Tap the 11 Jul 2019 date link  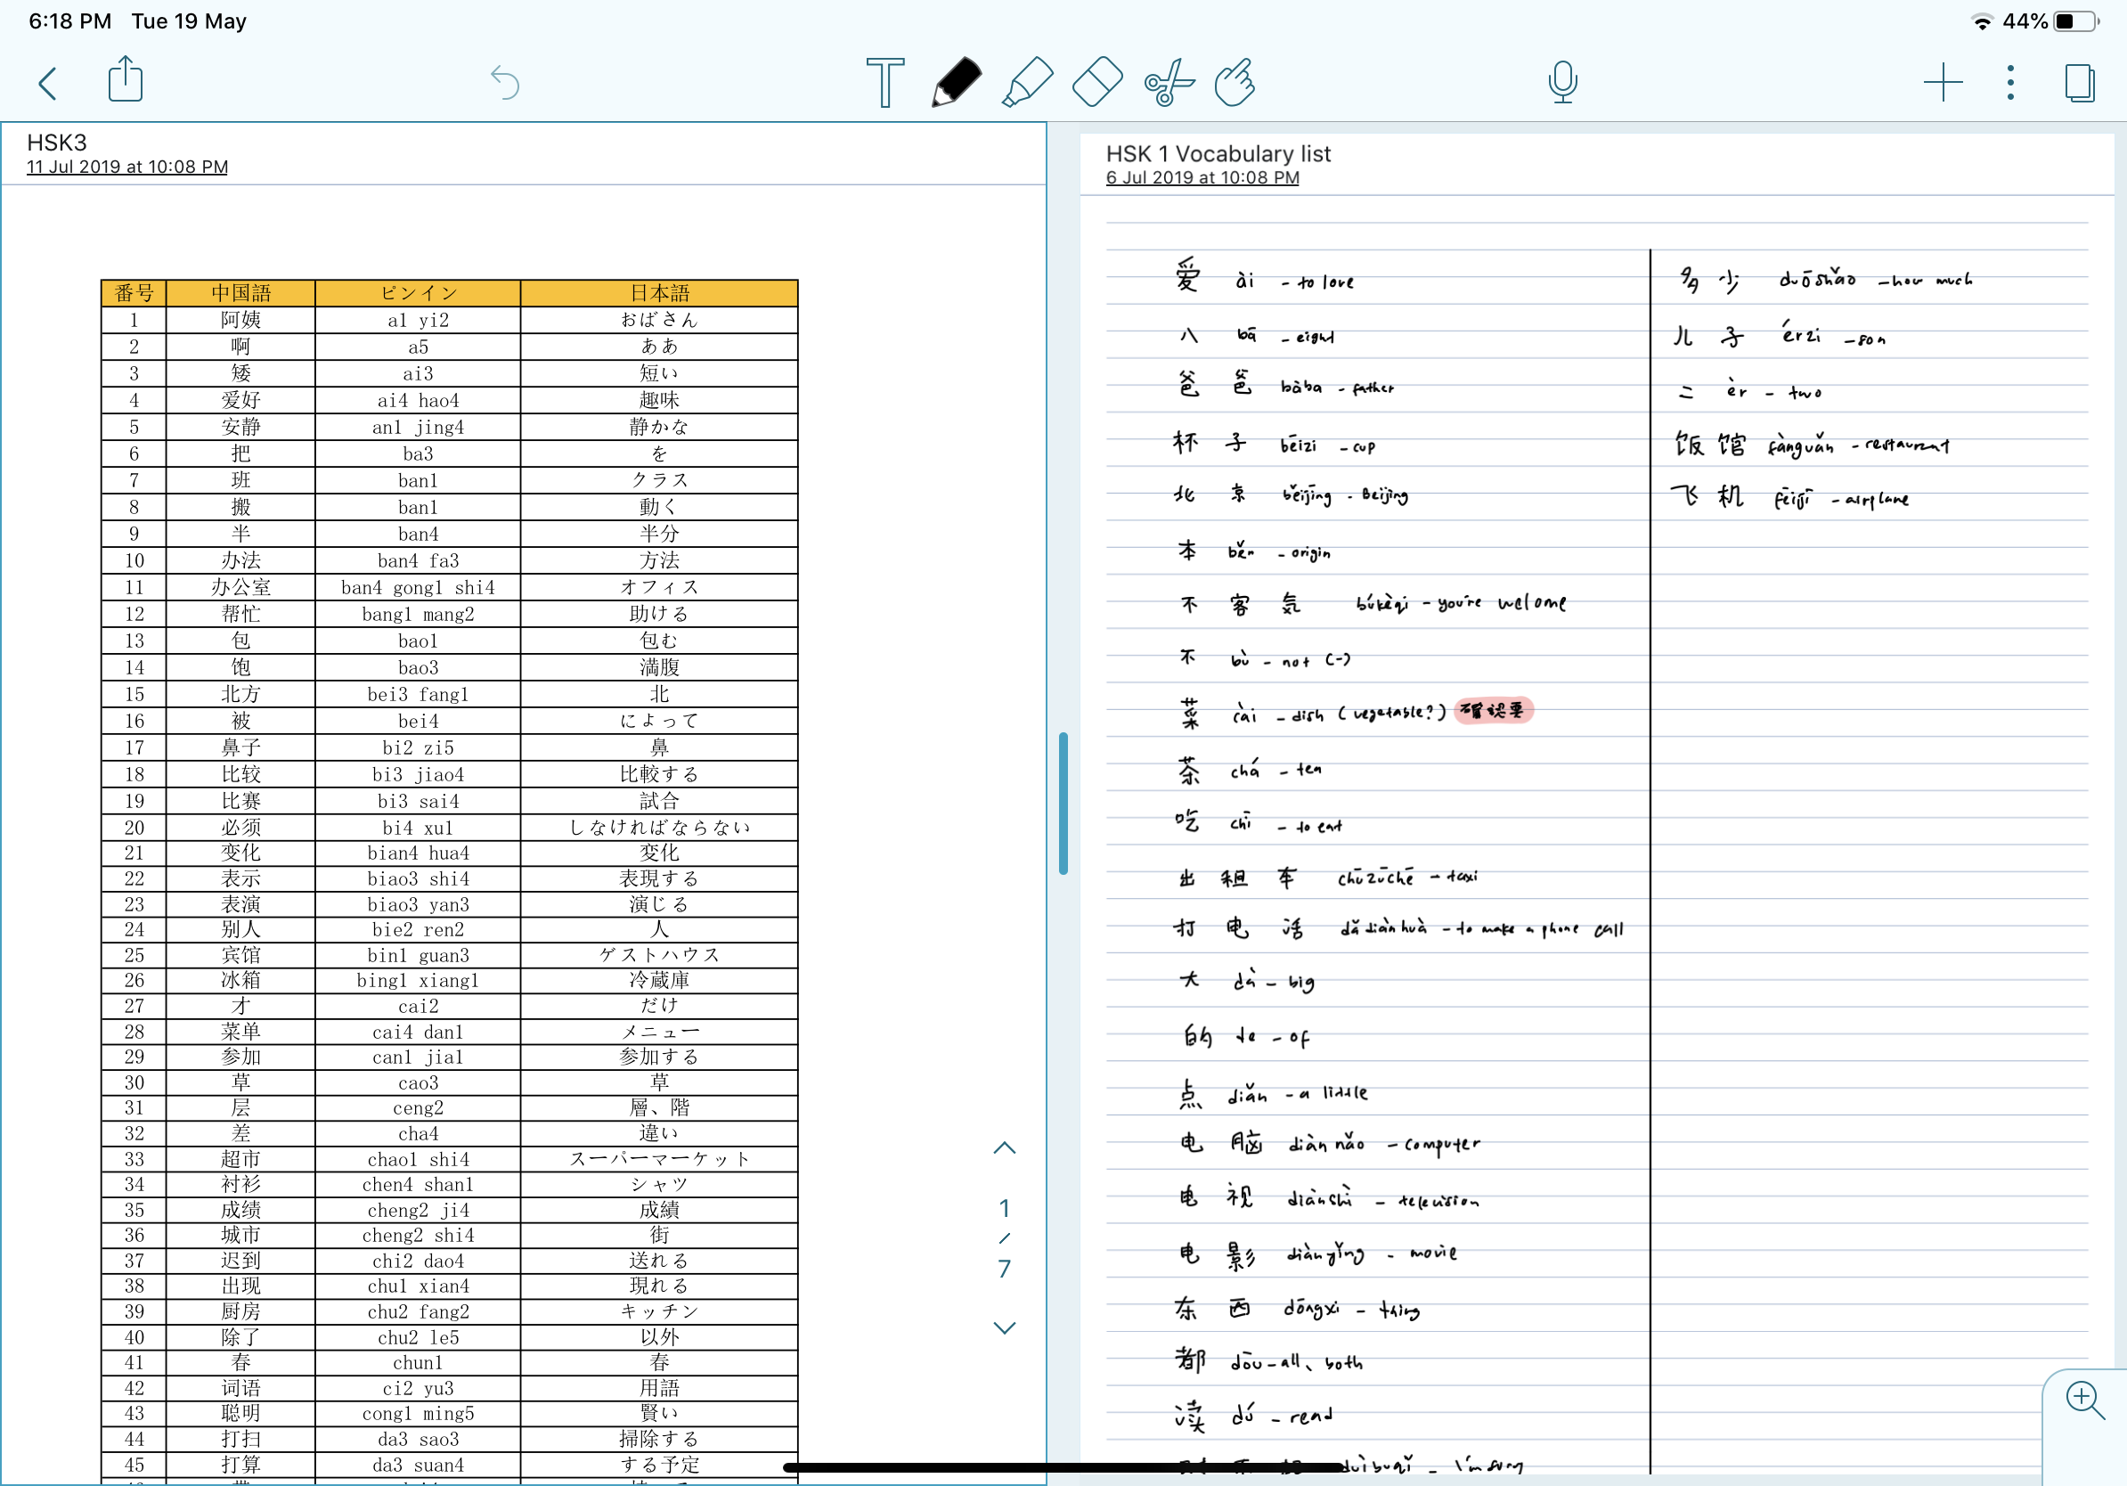126,167
